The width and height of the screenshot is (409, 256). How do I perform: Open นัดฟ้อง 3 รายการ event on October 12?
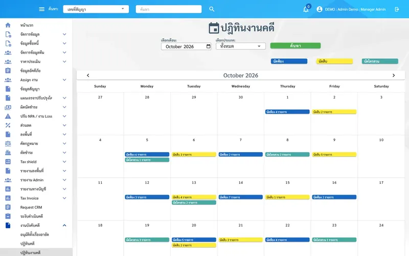tap(147, 197)
